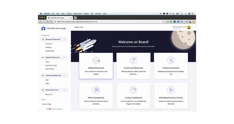Click the Sequelize Resources section icon
This screenshot has width=234, height=124.
(x=43, y=57)
